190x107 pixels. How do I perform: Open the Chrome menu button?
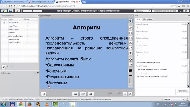188,6
